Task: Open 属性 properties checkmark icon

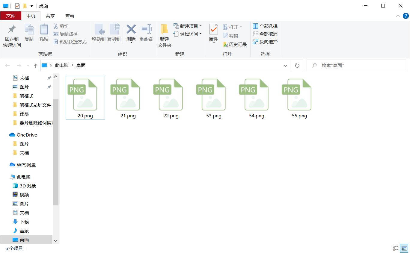Action: [213, 29]
